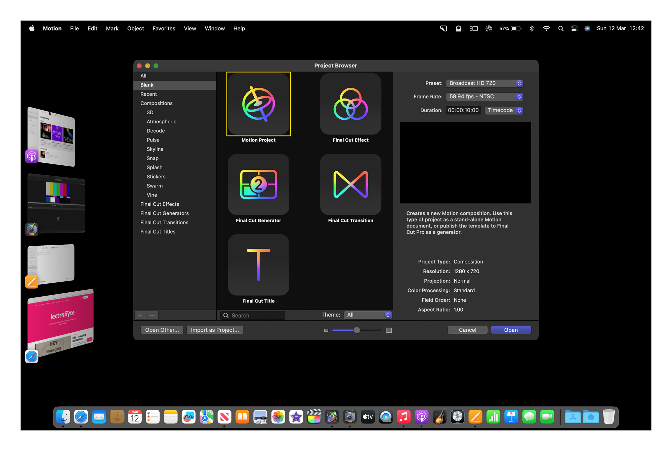The width and height of the screenshot is (672, 451).
Task: Select the Compositions category
Action: point(175,103)
